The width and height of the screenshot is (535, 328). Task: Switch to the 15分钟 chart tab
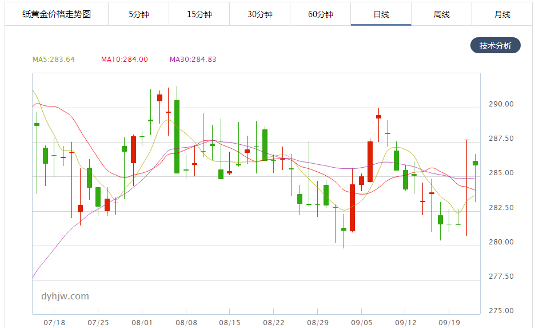pyautogui.click(x=199, y=14)
